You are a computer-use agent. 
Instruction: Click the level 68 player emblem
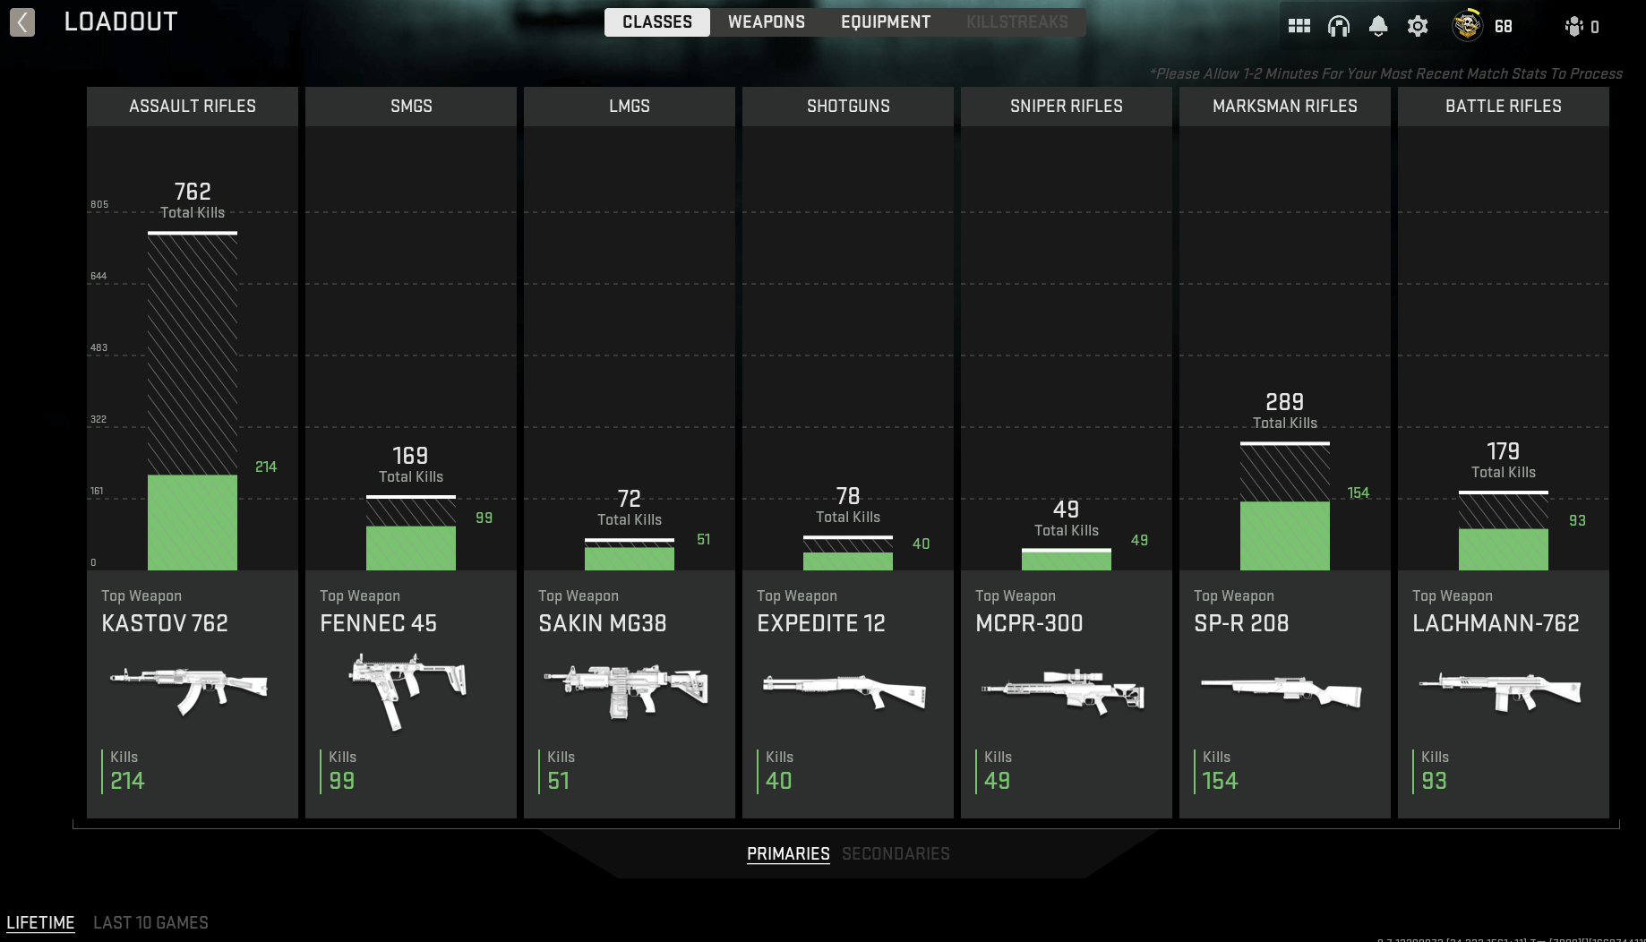[1467, 26]
